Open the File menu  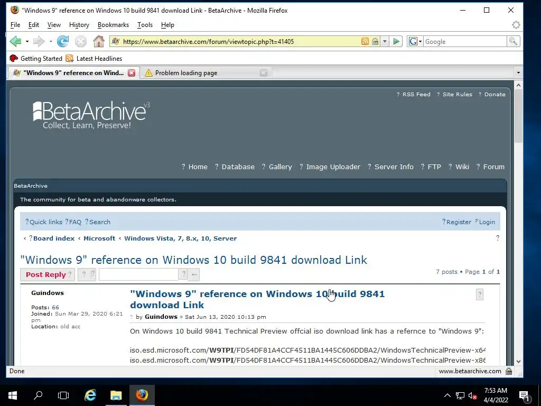(15, 25)
